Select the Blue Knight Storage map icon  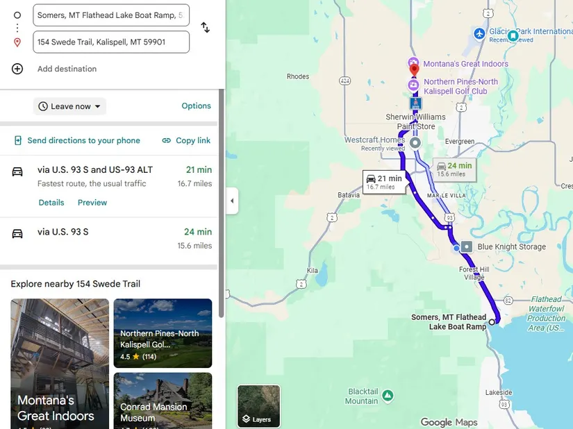pyautogui.click(x=466, y=247)
